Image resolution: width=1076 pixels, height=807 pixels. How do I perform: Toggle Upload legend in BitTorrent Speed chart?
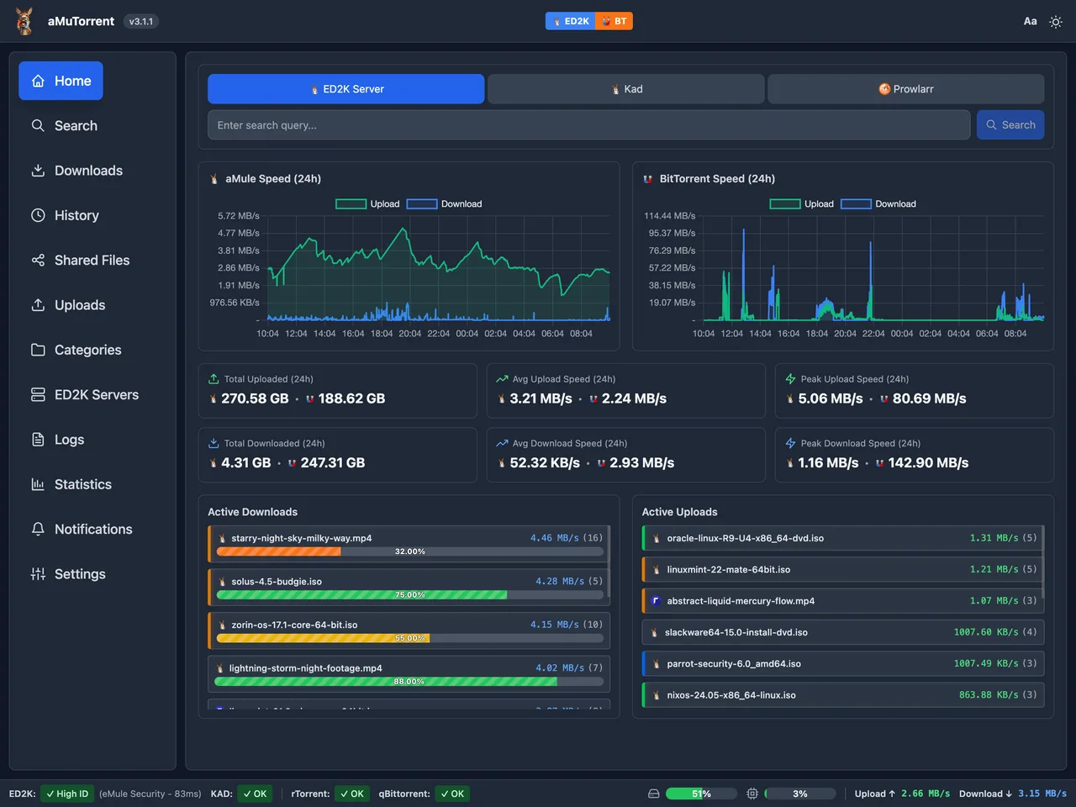pos(802,204)
